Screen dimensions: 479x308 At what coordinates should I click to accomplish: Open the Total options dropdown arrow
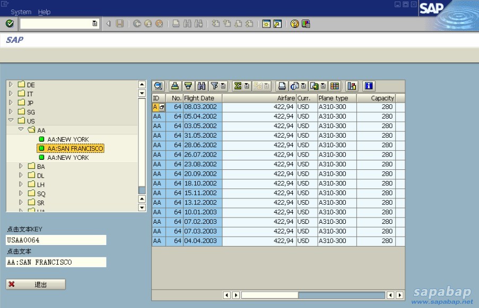[247, 86]
